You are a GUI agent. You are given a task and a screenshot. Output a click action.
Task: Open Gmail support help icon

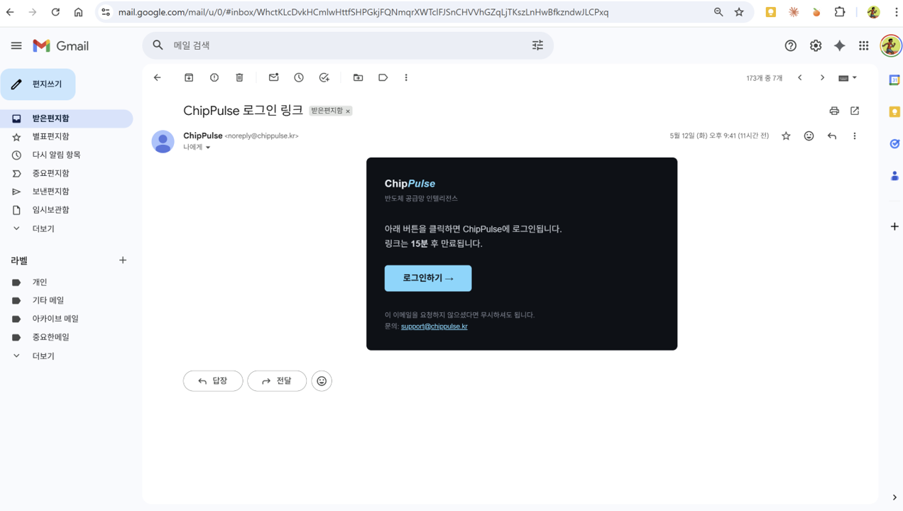coord(791,45)
